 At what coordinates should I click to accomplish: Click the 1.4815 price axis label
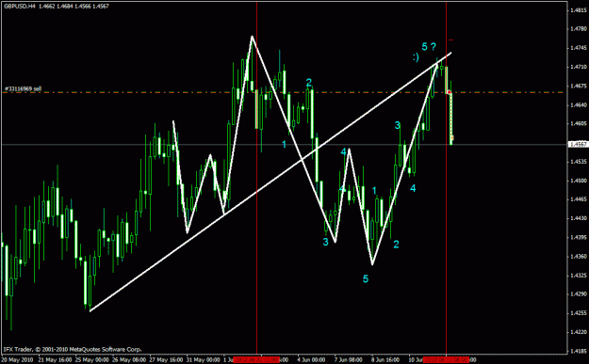(579, 10)
